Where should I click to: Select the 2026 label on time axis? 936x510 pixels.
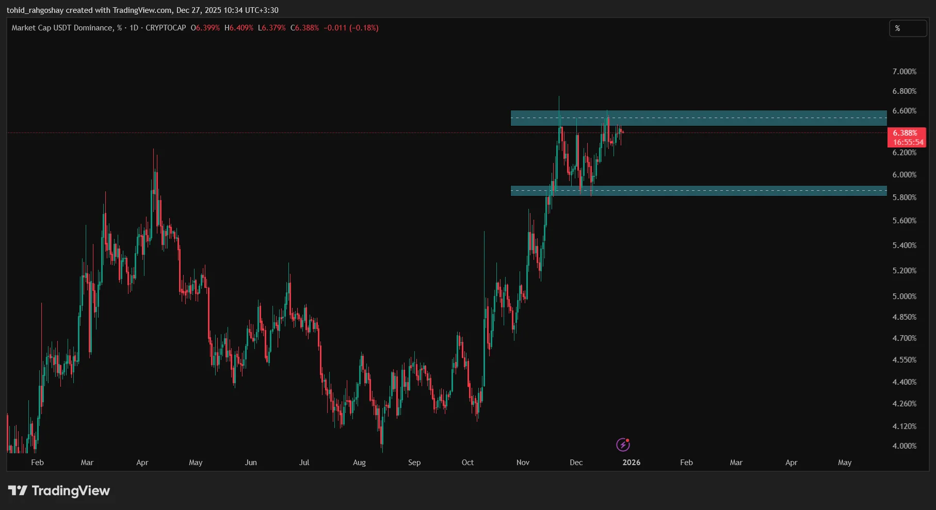pyautogui.click(x=632, y=463)
